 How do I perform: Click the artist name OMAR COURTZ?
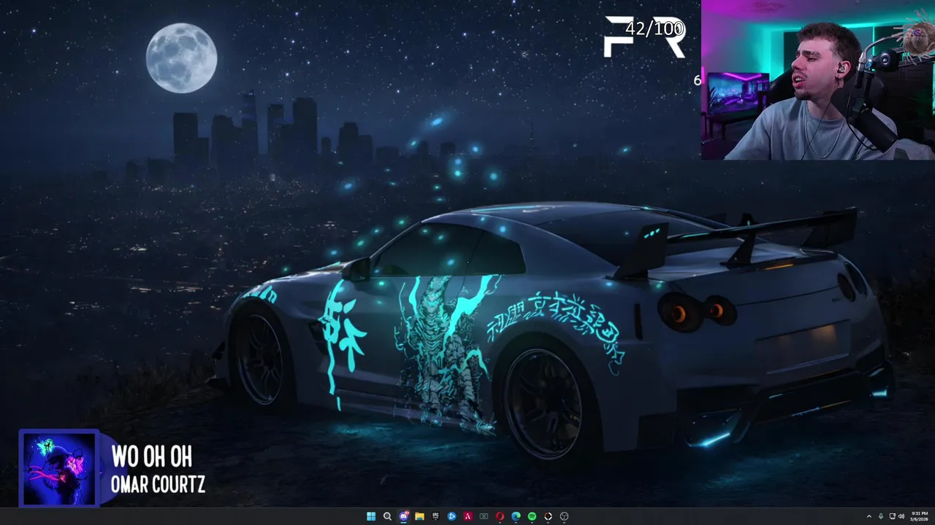[158, 484]
